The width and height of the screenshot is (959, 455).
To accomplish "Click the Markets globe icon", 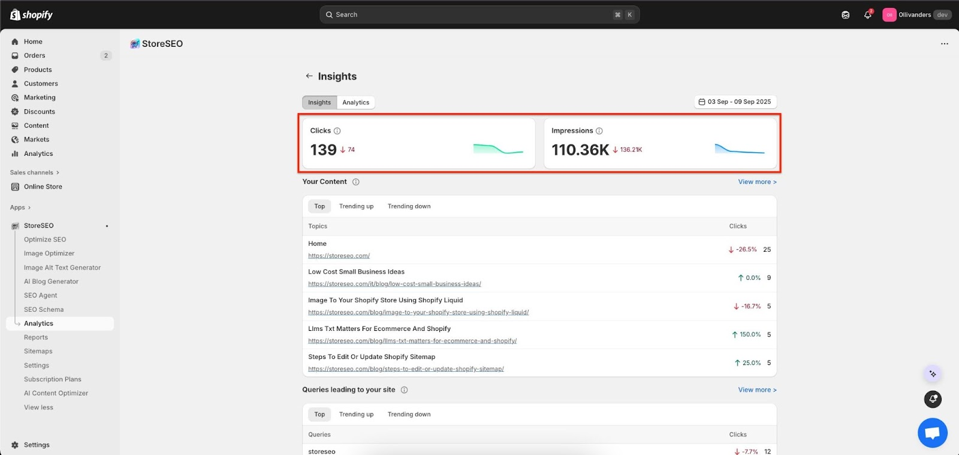I will (15, 140).
